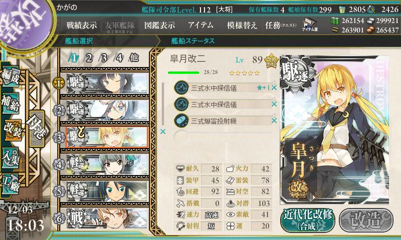This screenshot has width=401, height=240.
Task: Open the 編成 fleet composition side icon
Action: pos(11,77)
